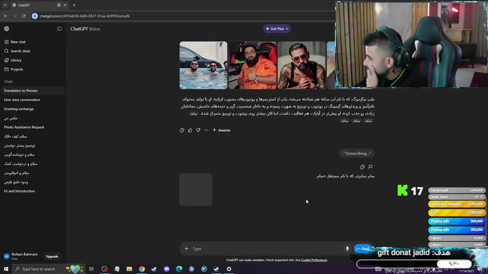Copy the سام صابری message with its copy icon
This screenshot has height=274, width=488.
click(362, 167)
